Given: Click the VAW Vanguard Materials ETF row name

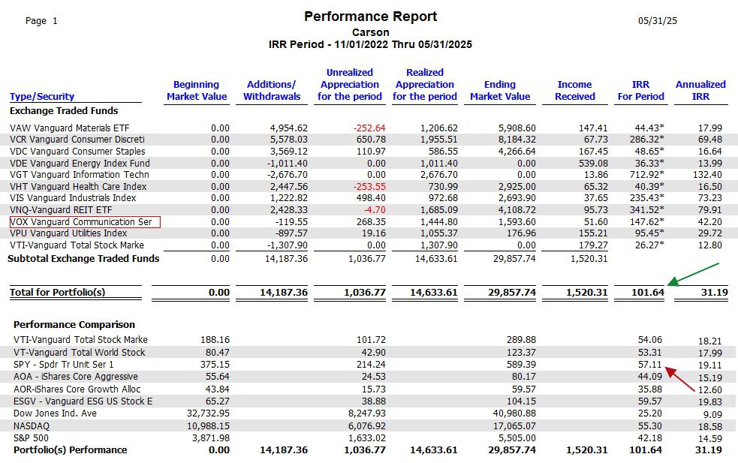Looking at the screenshot, I should click(70, 128).
